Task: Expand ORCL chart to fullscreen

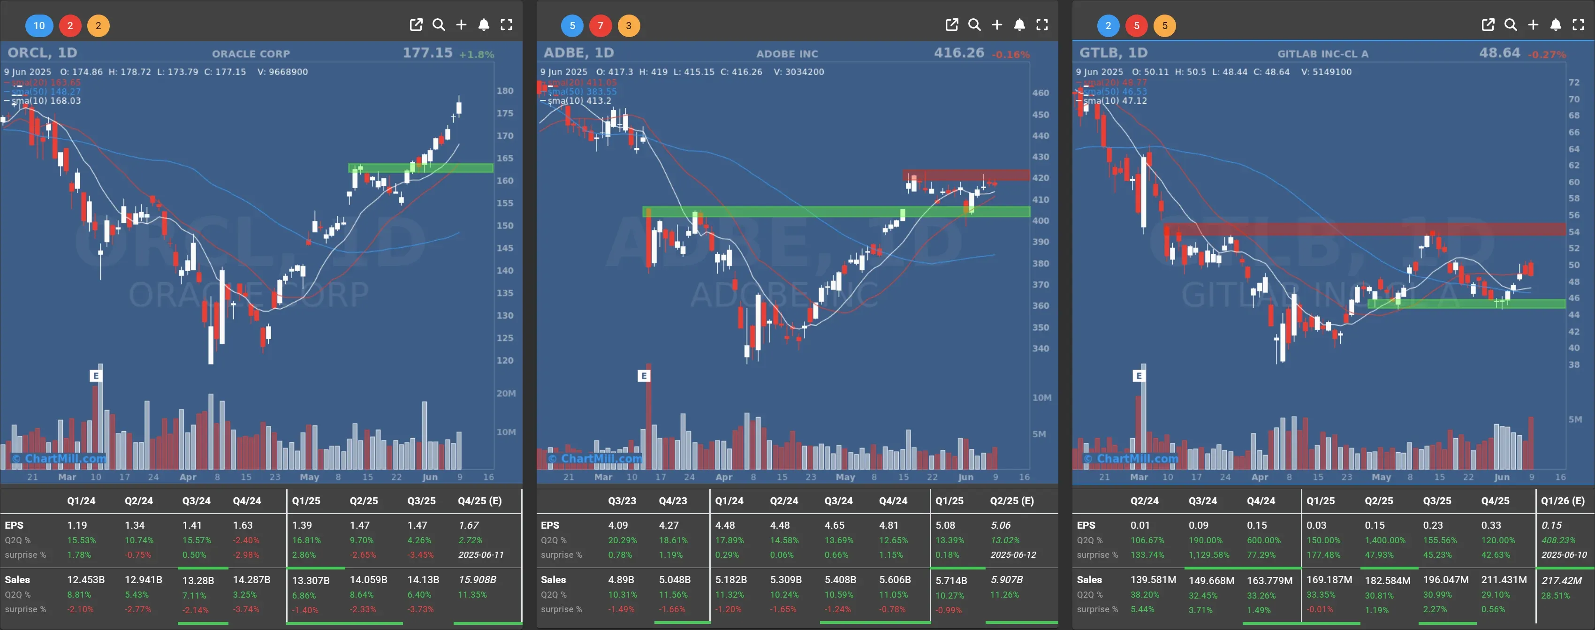Action: 507,25
